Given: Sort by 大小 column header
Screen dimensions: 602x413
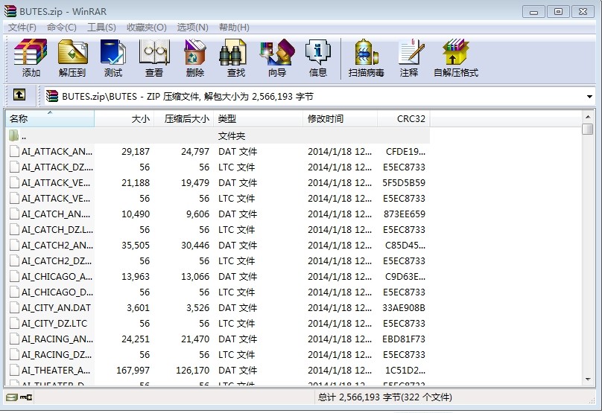Looking at the screenshot, I should coord(124,119).
